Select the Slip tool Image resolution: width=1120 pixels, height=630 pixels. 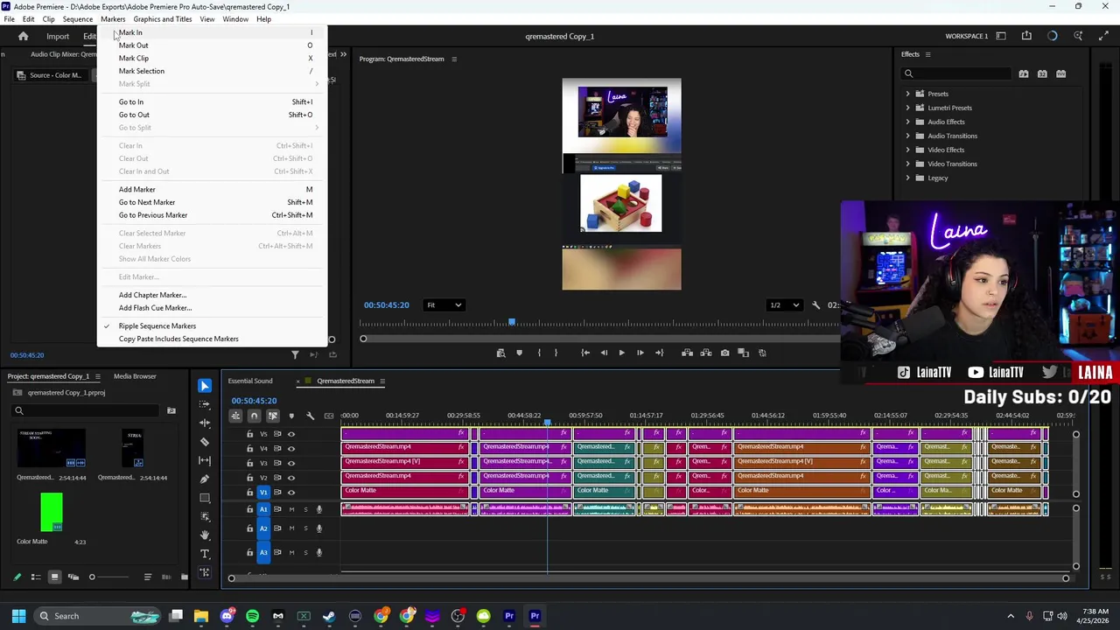(x=205, y=460)
